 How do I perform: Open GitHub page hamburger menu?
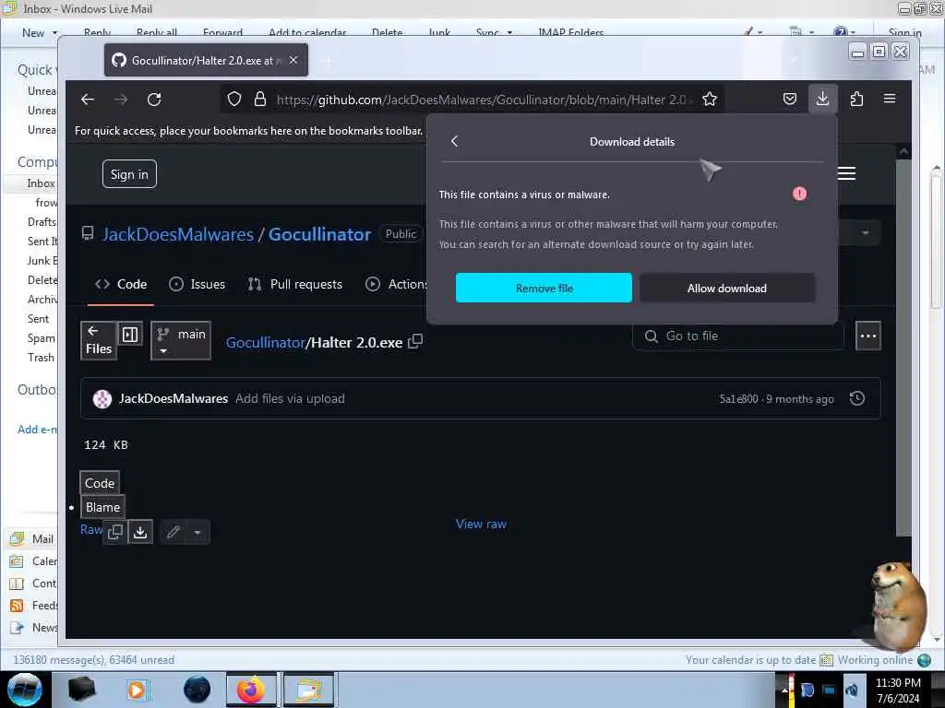(x=847, y=173)
